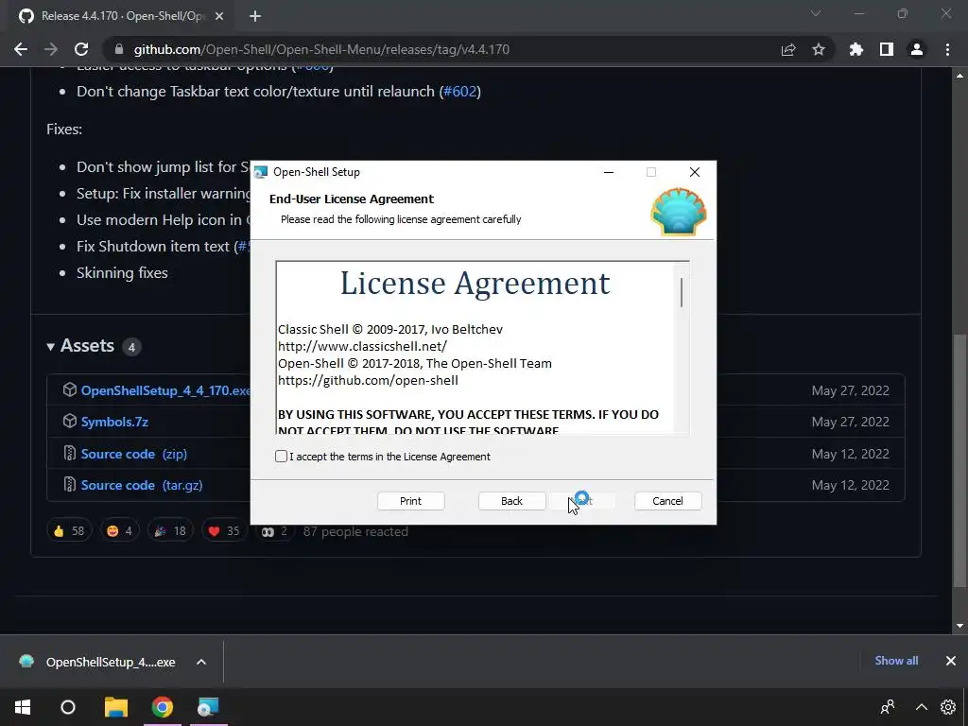
Task: Click the hooray reaction with 18
Action: 170,531
